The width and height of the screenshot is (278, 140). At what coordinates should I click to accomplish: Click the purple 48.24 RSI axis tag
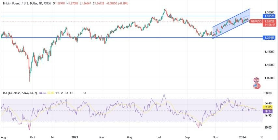[x=268, y=111]
